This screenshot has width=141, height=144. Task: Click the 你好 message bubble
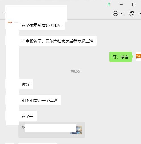[x=26, y=84]
